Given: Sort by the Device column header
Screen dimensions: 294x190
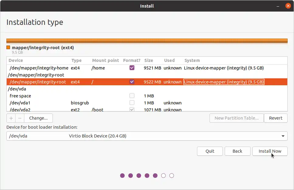Looking at the screenshot, I should [x=16, y=60].
